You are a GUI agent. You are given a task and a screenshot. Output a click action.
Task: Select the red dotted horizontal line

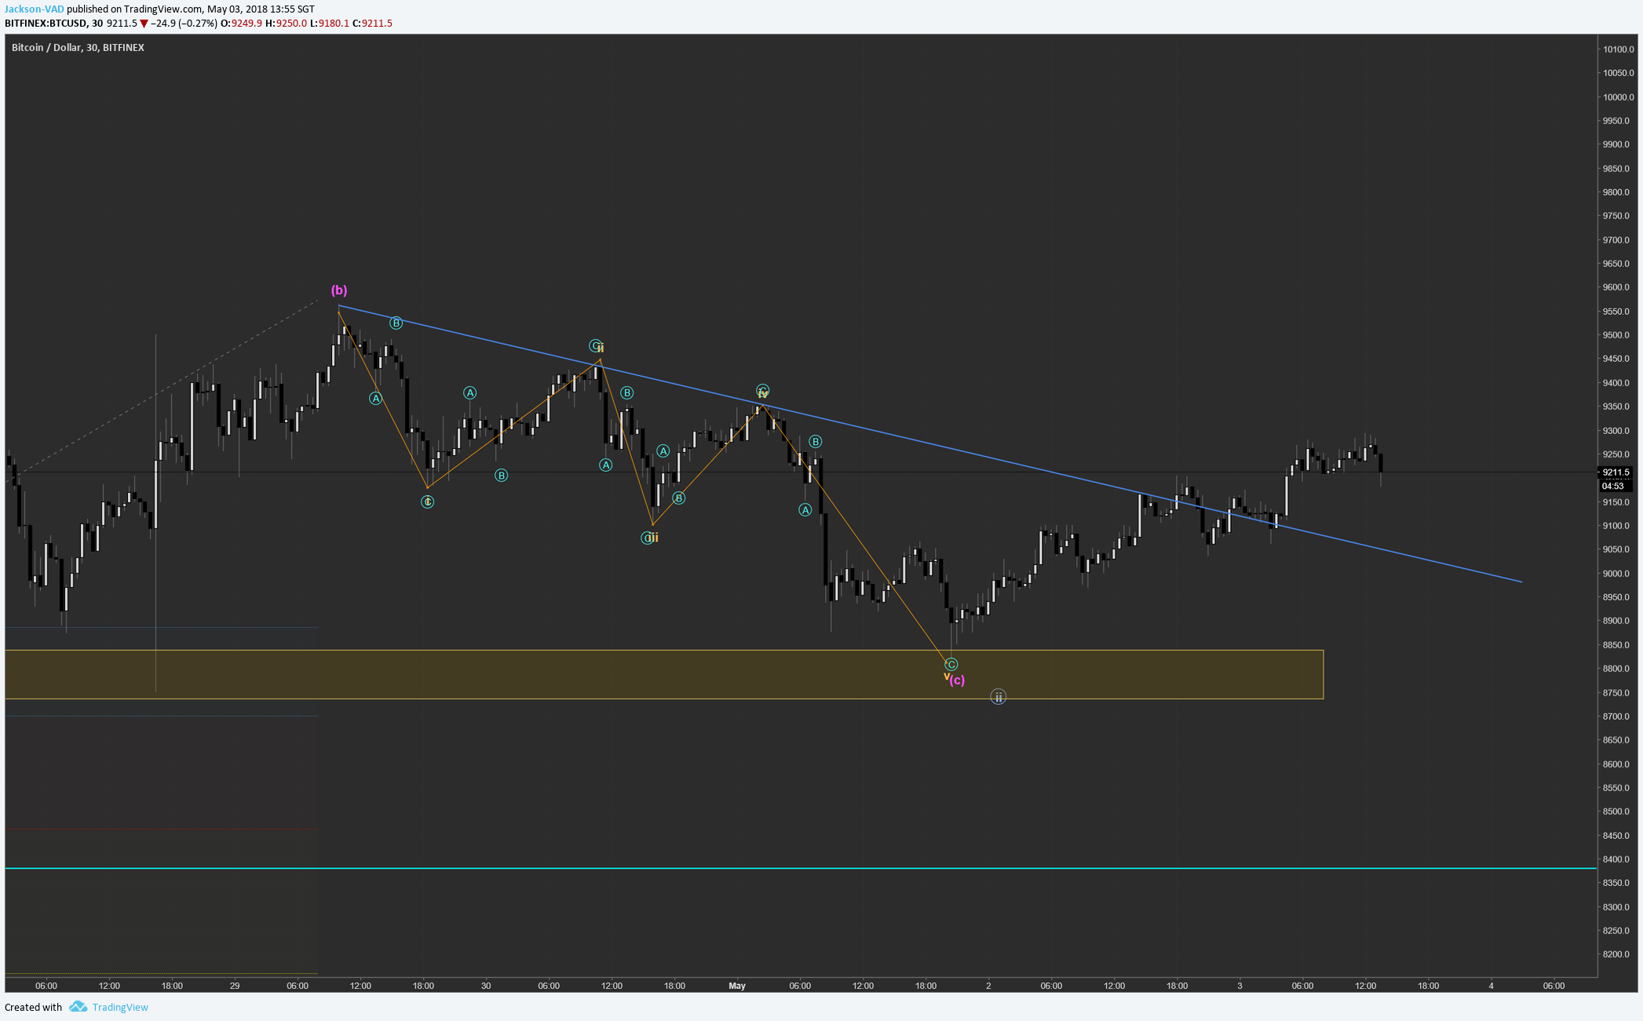(161, 830)
